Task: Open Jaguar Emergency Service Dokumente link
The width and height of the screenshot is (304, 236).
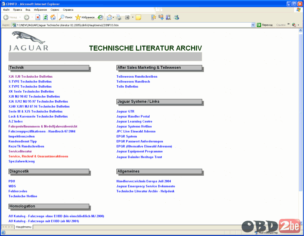Action: (x=146, y=186)
